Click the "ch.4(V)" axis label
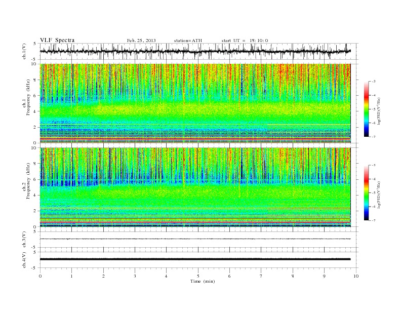This screenshot has width=401, height=310. (x=24, y=260)
